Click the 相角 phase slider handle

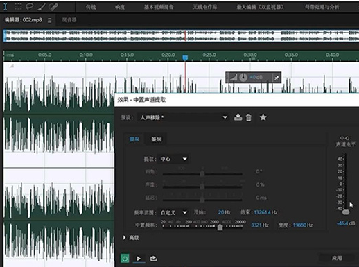(x=202, y=173)
